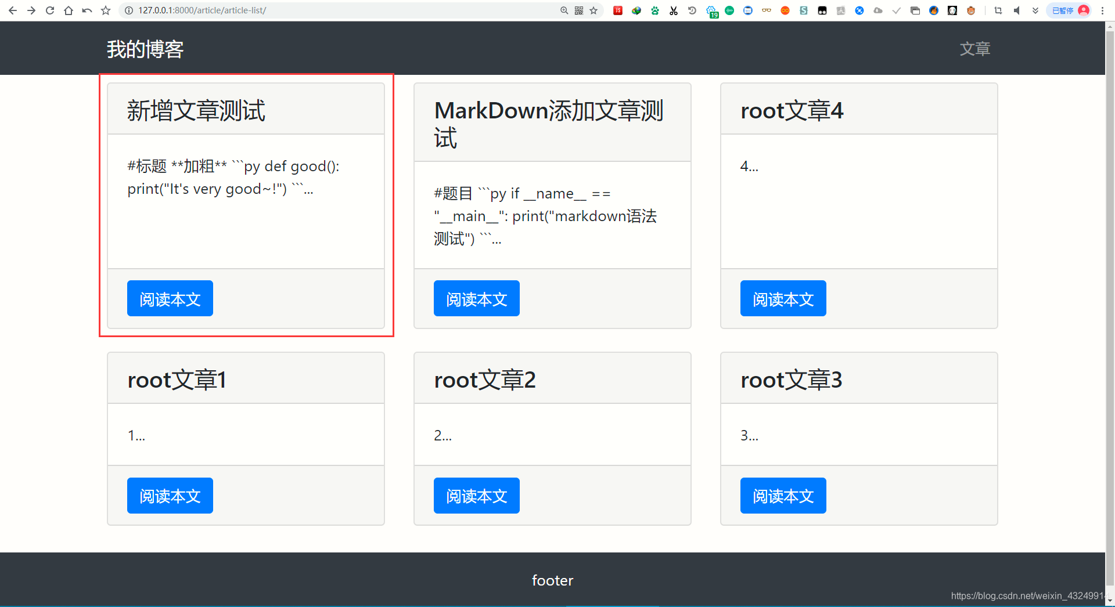Expand hidden extensions with double chevron

(x=1035, y=10)
